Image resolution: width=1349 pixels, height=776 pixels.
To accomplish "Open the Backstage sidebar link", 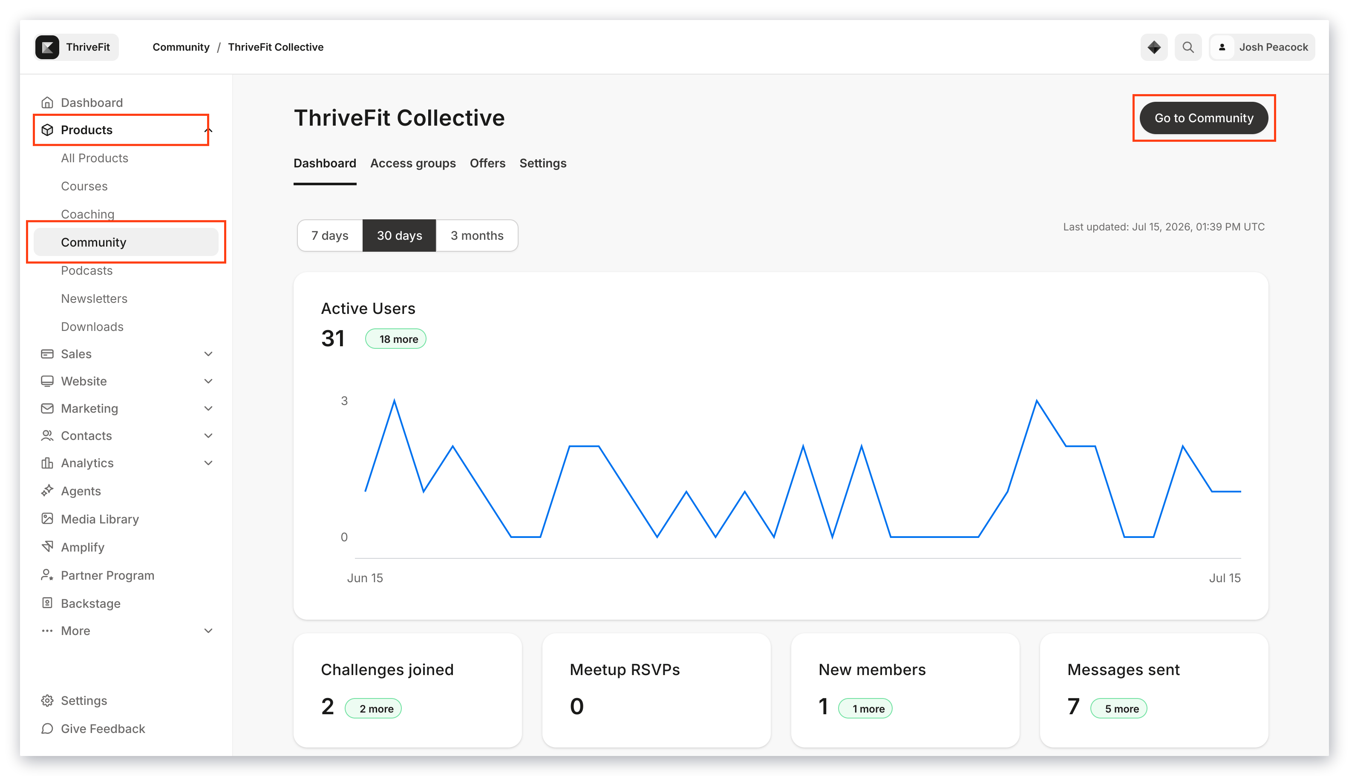I will [91, 604].
